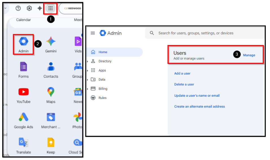This screenshot has width=270, height=160.
Task: Select Home in the Admin sidebar
Action: [x=115, y=52]
